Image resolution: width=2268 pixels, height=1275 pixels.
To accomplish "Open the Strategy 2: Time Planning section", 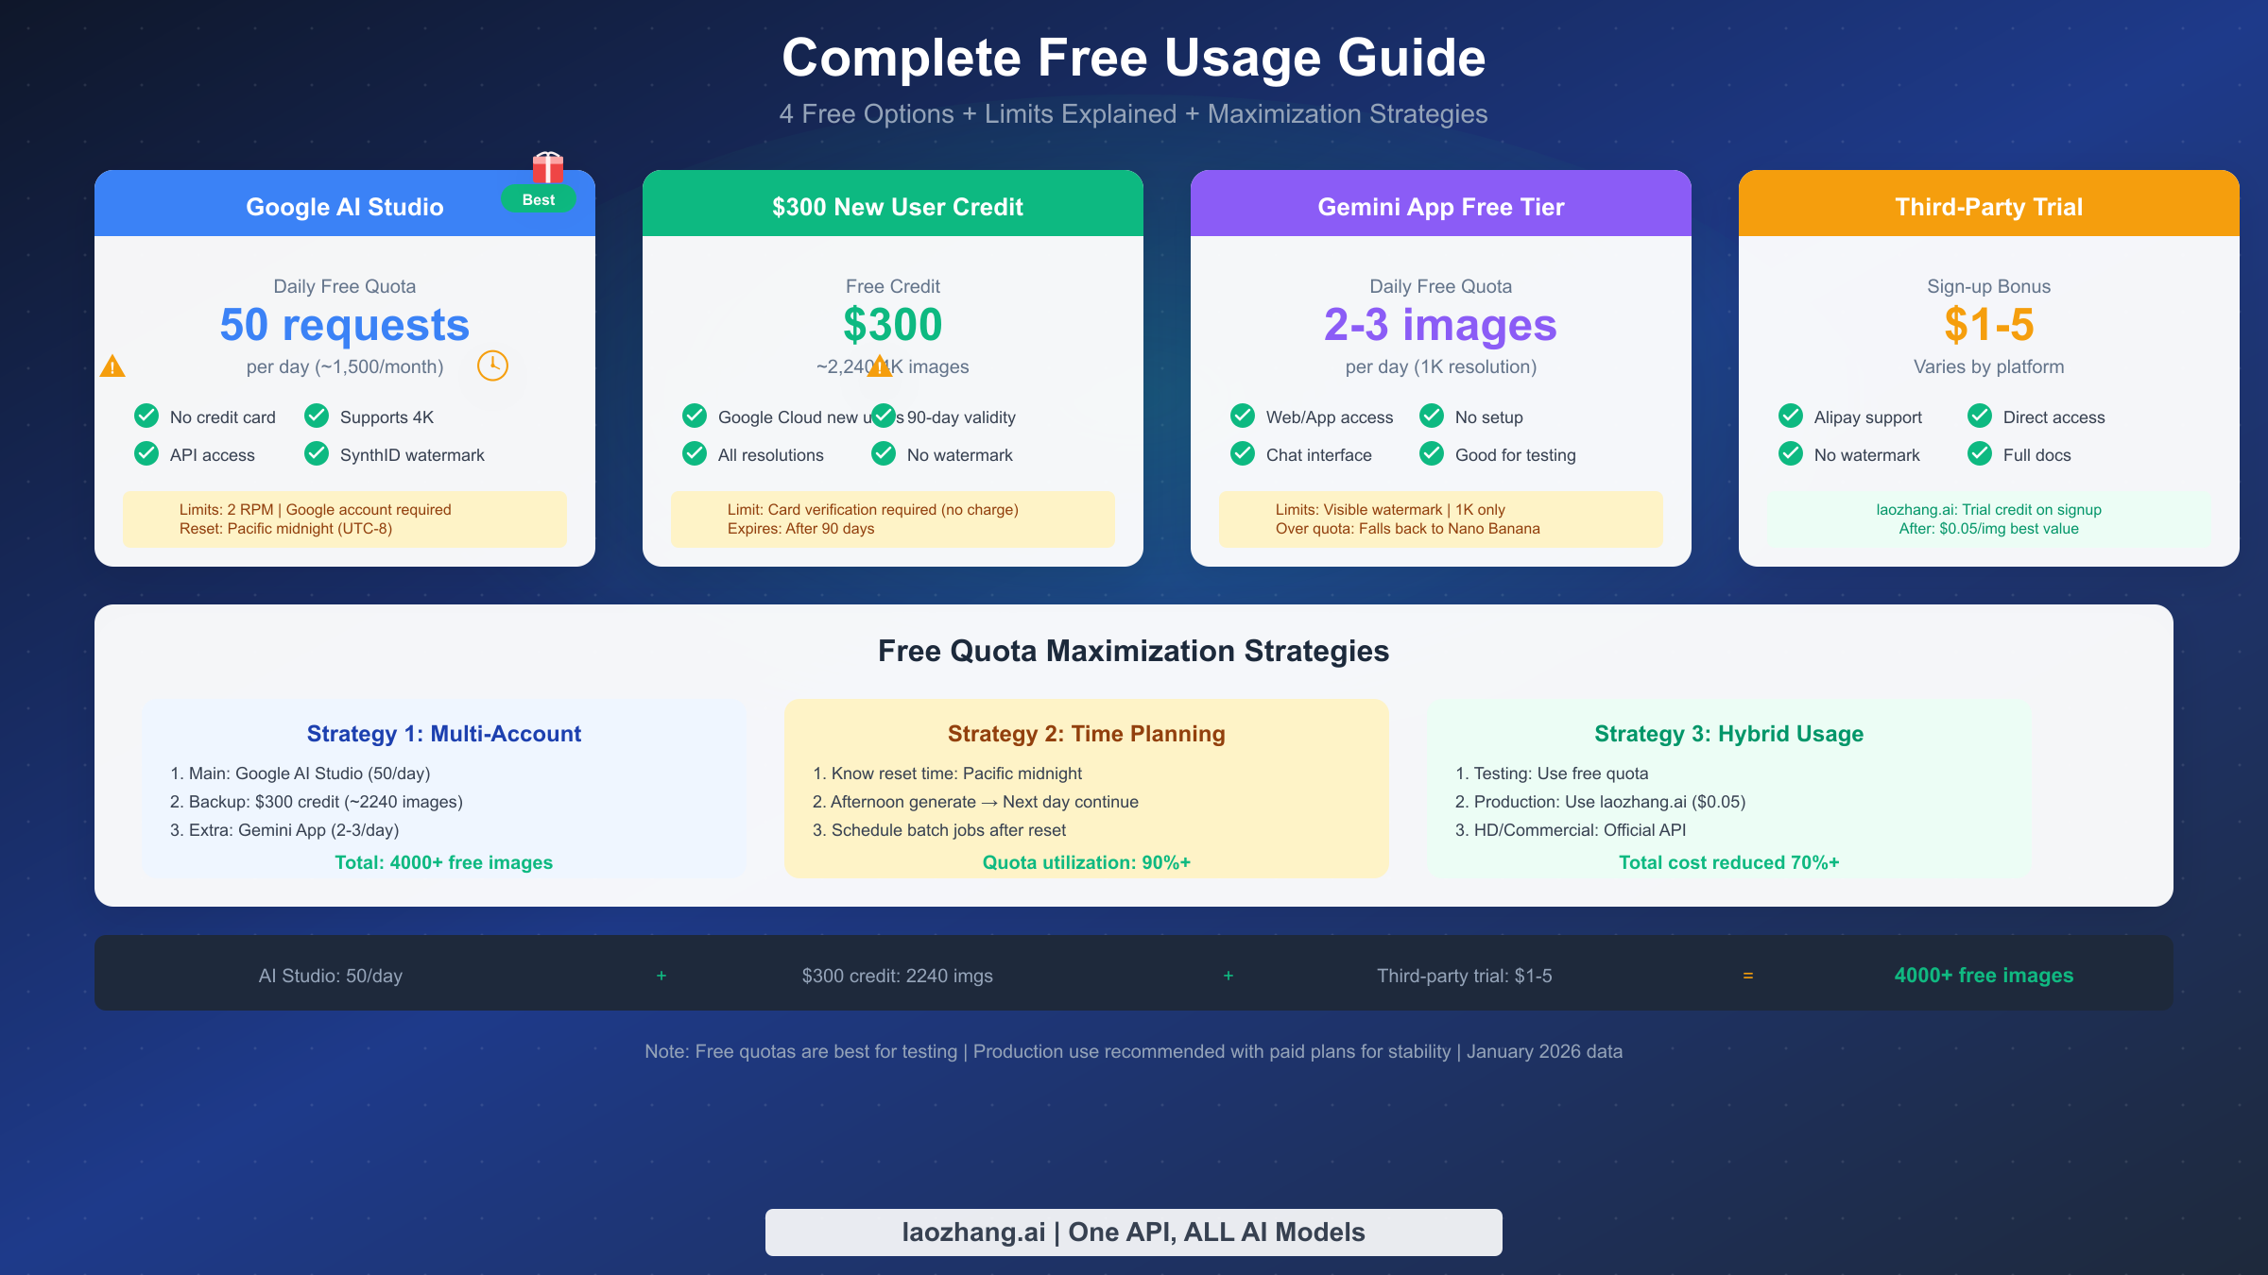I will pyautogui.click(x=1087, y=733).
